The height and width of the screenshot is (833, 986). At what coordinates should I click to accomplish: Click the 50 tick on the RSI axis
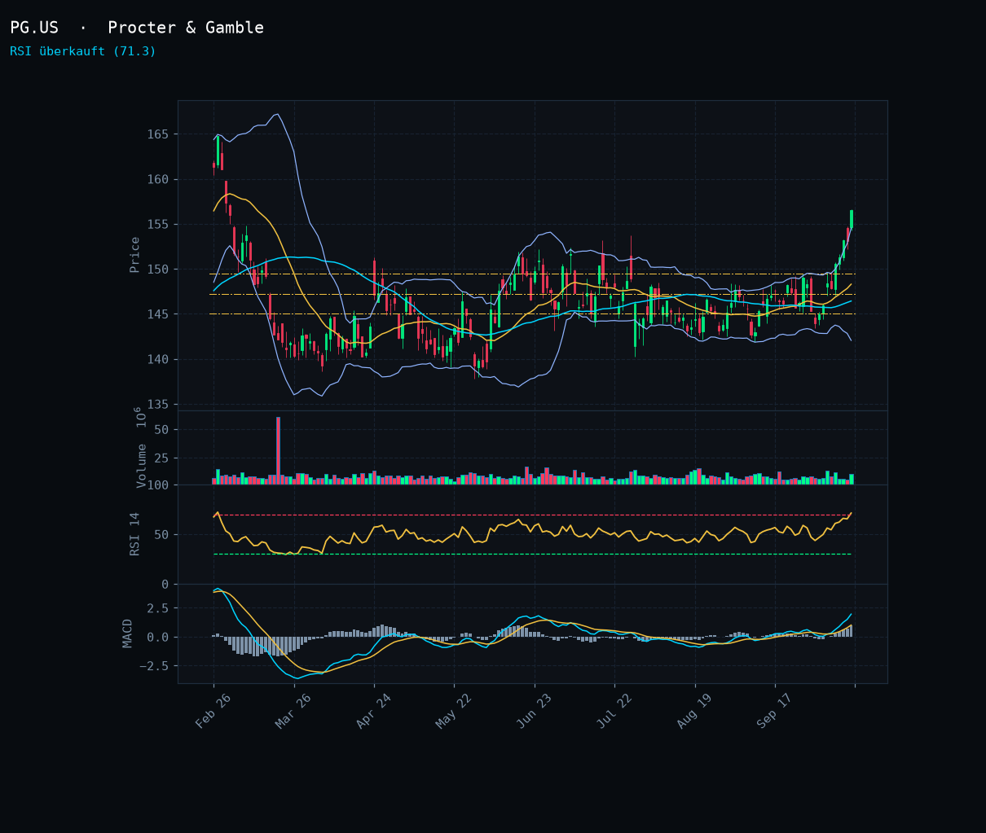pos(161,535)
